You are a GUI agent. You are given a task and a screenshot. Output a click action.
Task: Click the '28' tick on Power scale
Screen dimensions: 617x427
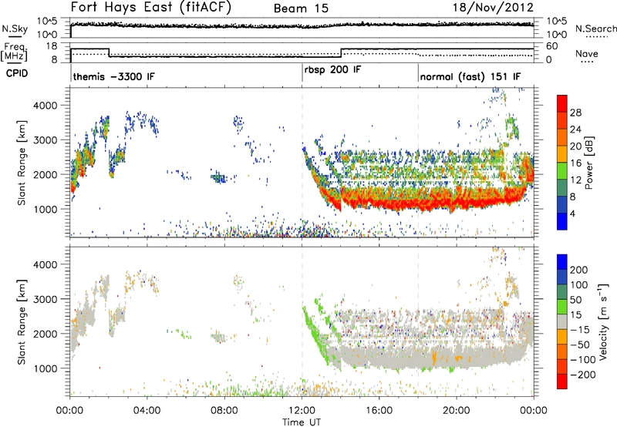pos(575,113)
